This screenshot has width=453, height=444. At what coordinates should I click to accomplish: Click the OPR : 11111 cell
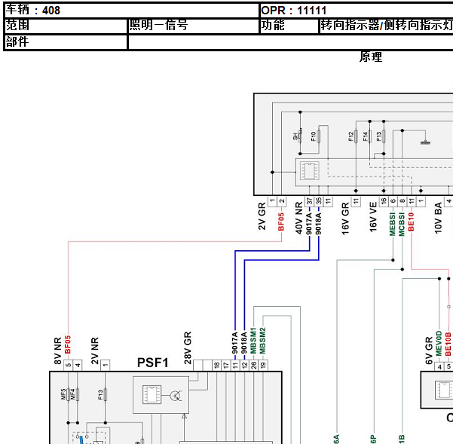357,11
